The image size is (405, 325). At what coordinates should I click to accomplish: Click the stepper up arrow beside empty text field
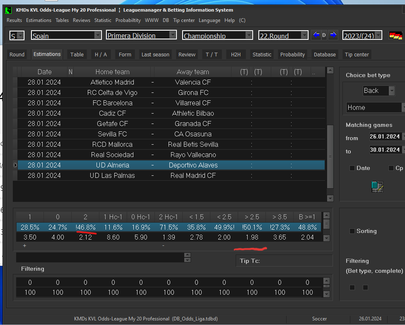188,255
